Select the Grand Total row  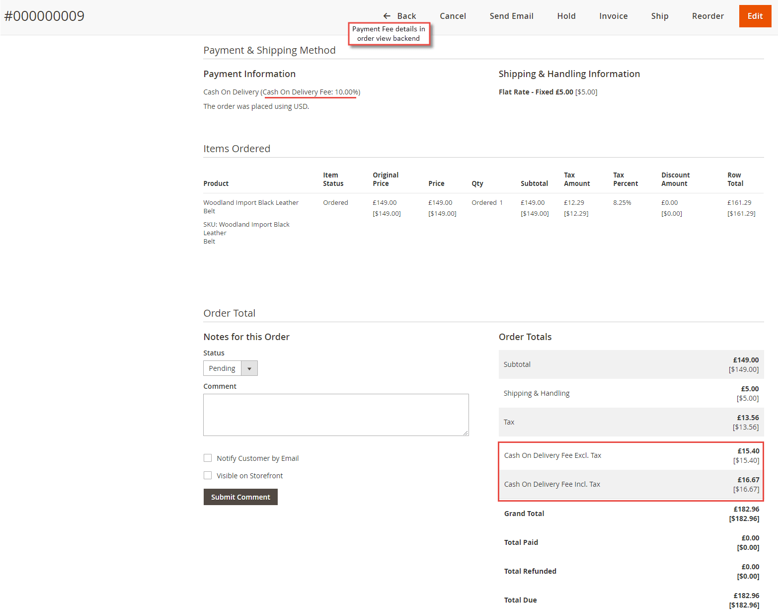coord(630,514)
